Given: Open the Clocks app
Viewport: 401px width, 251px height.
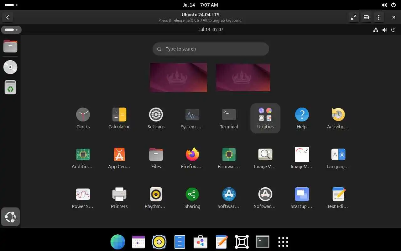Looking at the screenshot, I should (83, 118).
